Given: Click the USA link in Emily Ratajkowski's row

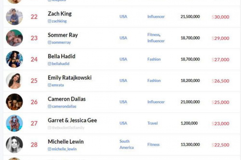Looking at the screenshot, I should click(x=123, y=81).
